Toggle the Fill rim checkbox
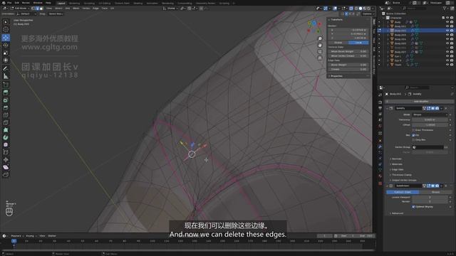The image size is (456, 256). point(413,135)
